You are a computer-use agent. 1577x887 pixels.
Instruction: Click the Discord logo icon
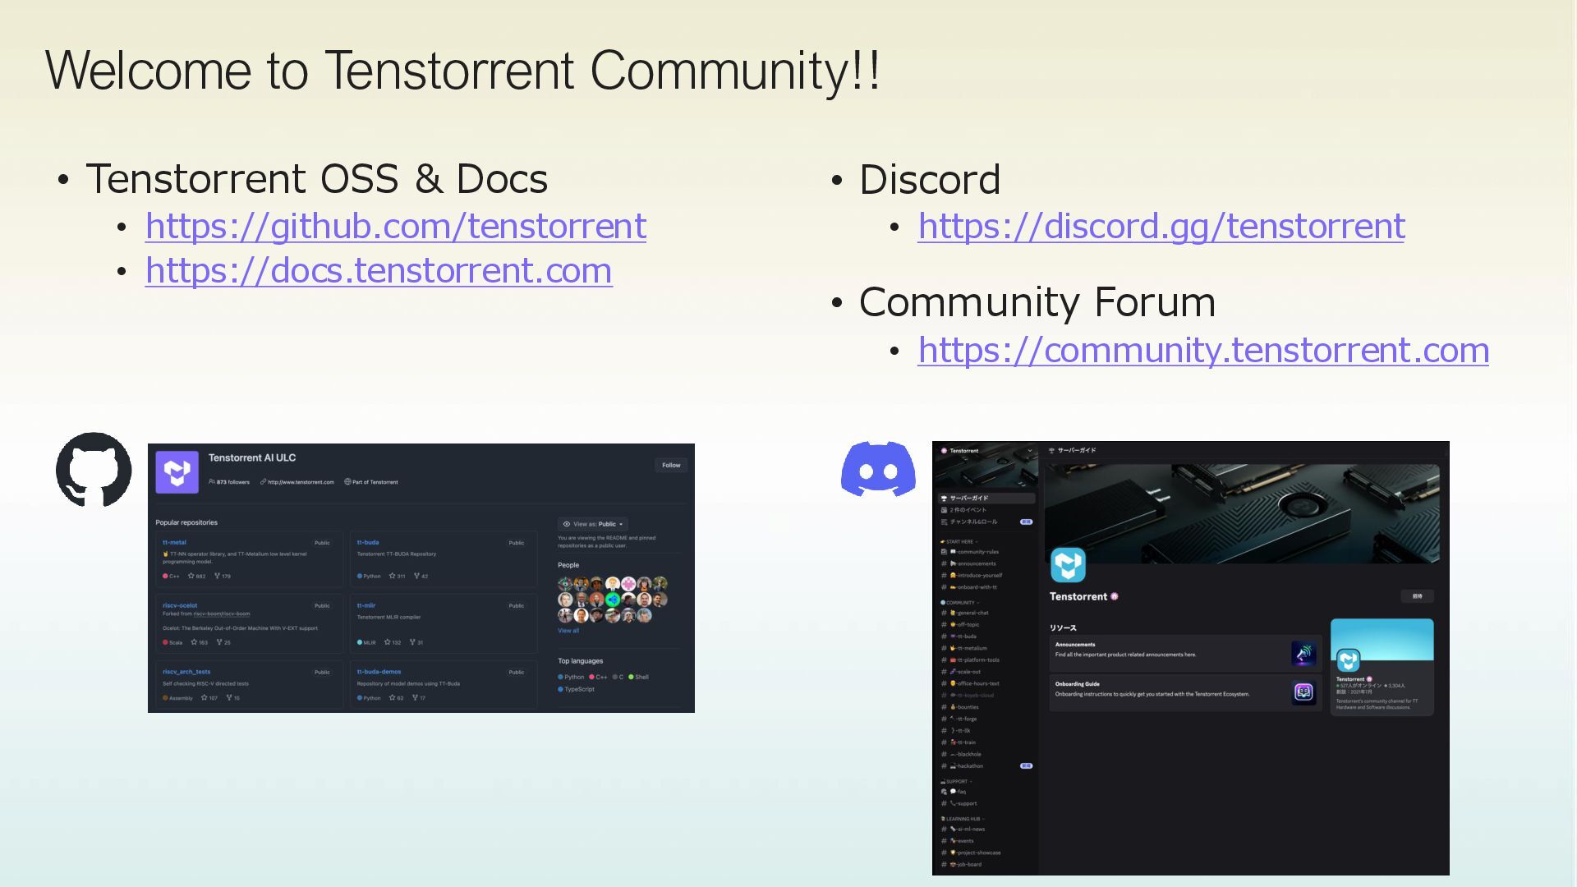pyautogui.click(x=878, y=468)
